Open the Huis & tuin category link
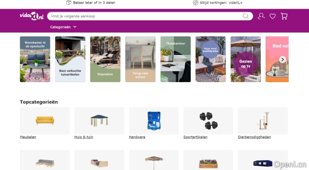The image size is (309, 170). (84, 137)
